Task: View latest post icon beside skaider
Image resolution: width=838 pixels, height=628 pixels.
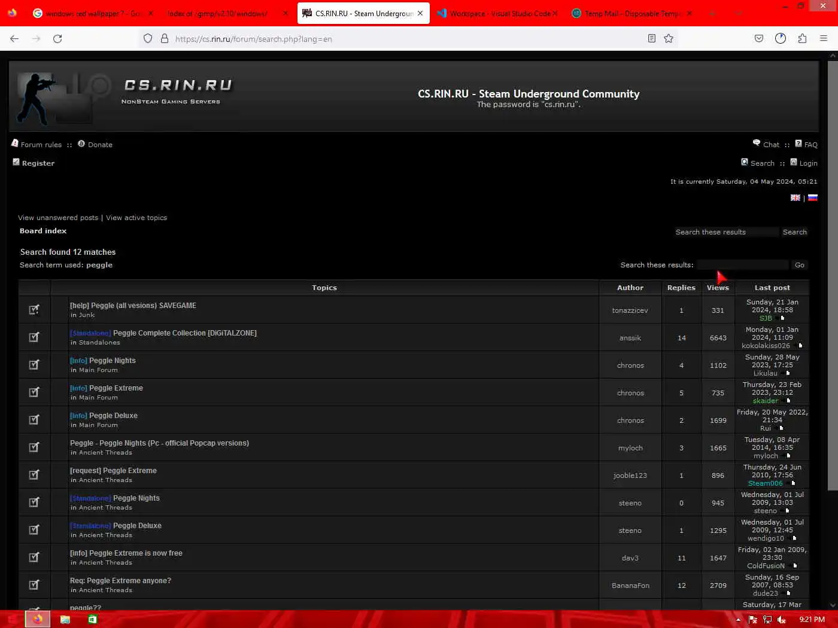Action: coord(788,401)
